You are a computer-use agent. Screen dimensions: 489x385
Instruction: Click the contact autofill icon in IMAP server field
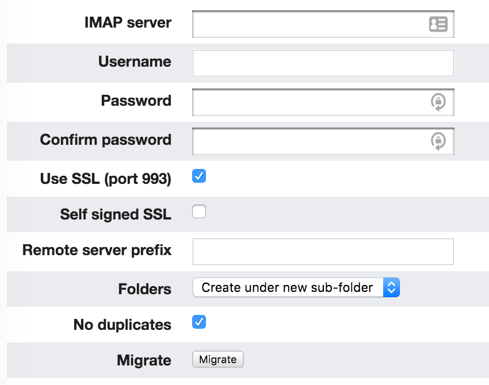pyautogui.click(x=438, y=24)
